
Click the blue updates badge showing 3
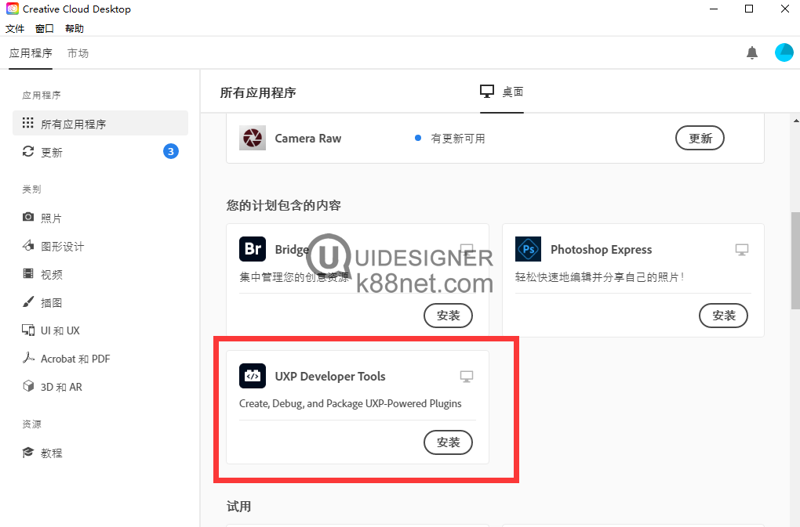click(x=171, y=151)
